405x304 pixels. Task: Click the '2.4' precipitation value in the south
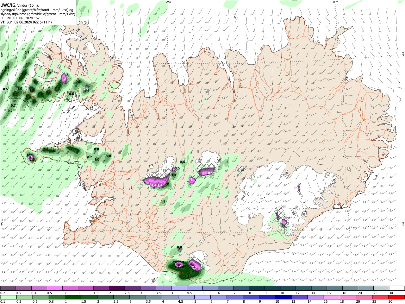(x=178, y=266)
